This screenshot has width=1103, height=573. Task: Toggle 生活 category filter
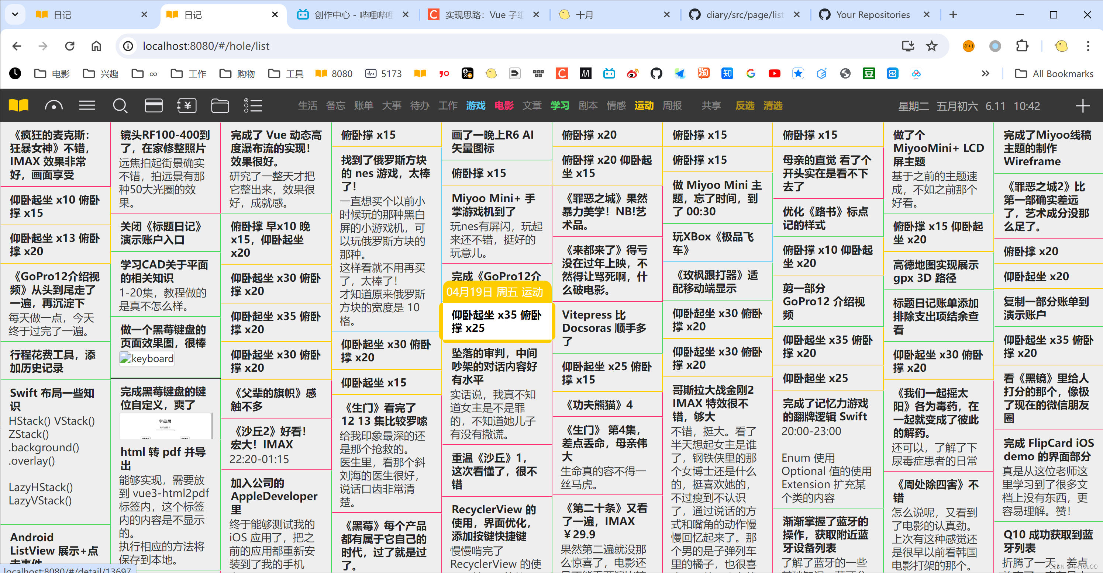(x=307, y=106)
